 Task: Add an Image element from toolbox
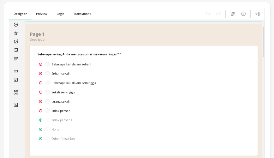point(16,105)
